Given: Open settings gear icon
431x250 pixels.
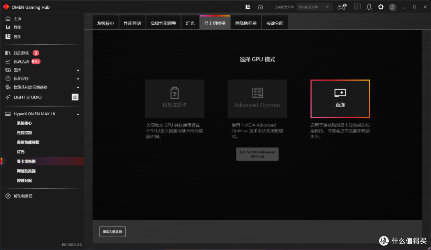Looking at the screenshot, I should 381,7.
